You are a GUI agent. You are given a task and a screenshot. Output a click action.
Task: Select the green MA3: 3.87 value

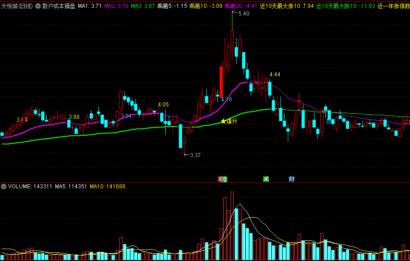click(143, 6)
